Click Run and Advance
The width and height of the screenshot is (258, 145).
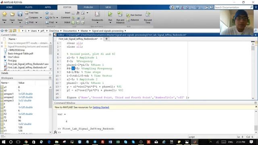pyautogui.click(x=120, y=17)
